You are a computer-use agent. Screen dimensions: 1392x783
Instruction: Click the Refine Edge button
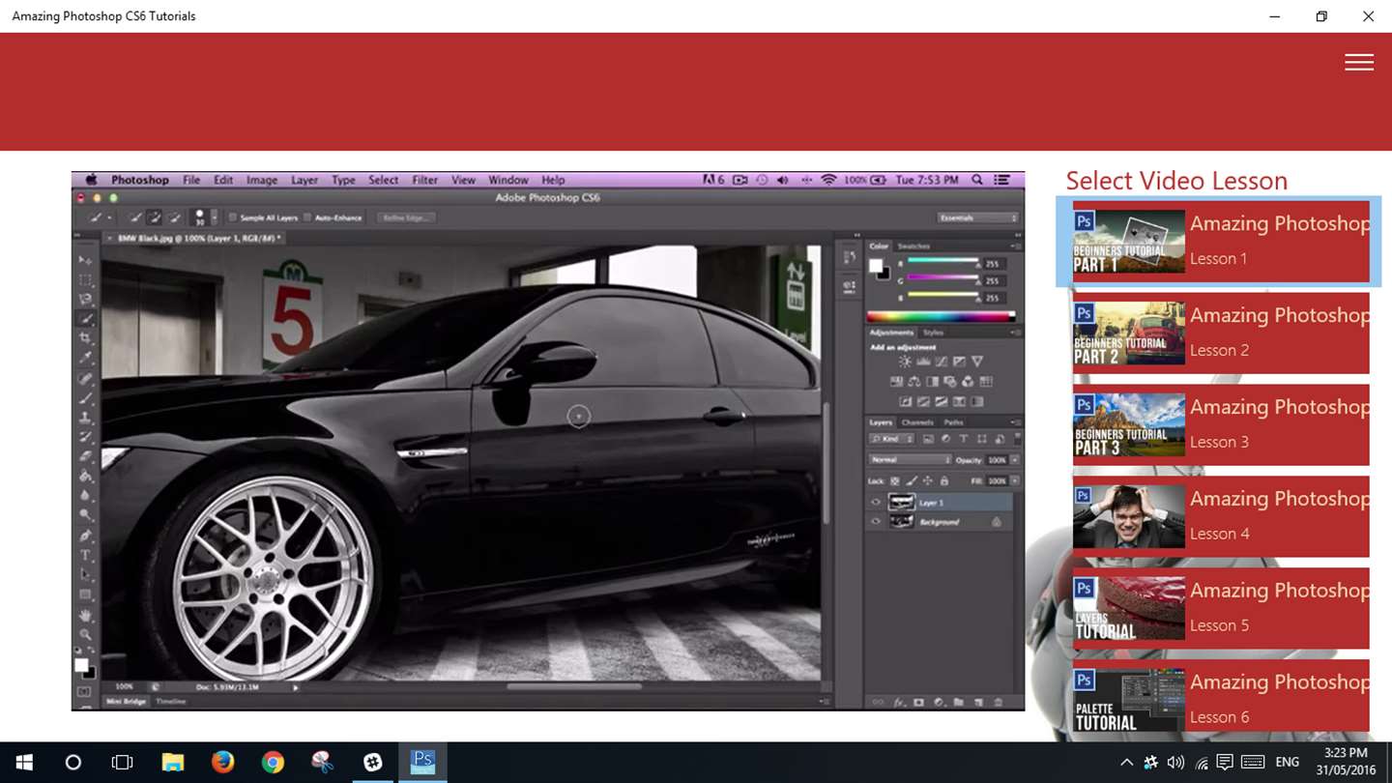(406, 217)
